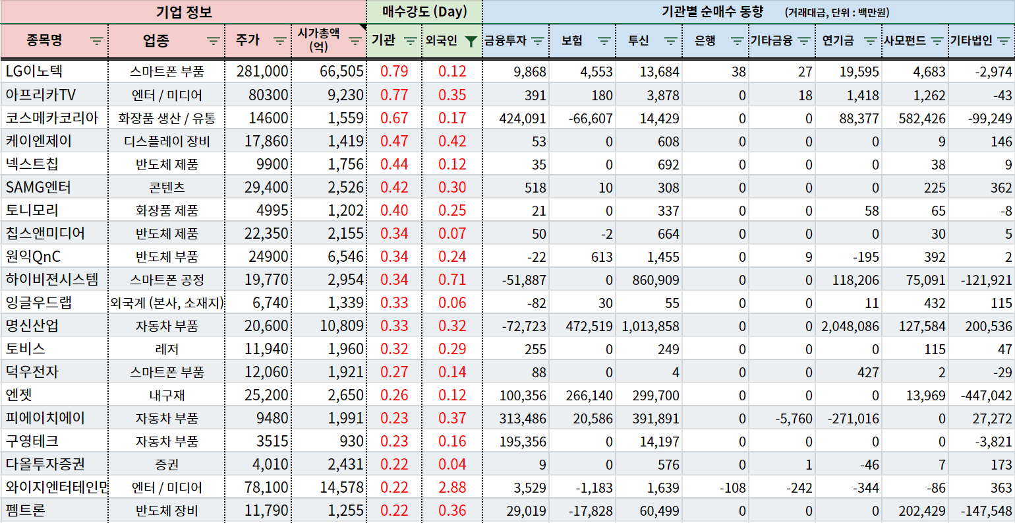1015x523 pixels.
Task: Open the 기타금융 column filter dropdown
Action: tap(804, 41)
